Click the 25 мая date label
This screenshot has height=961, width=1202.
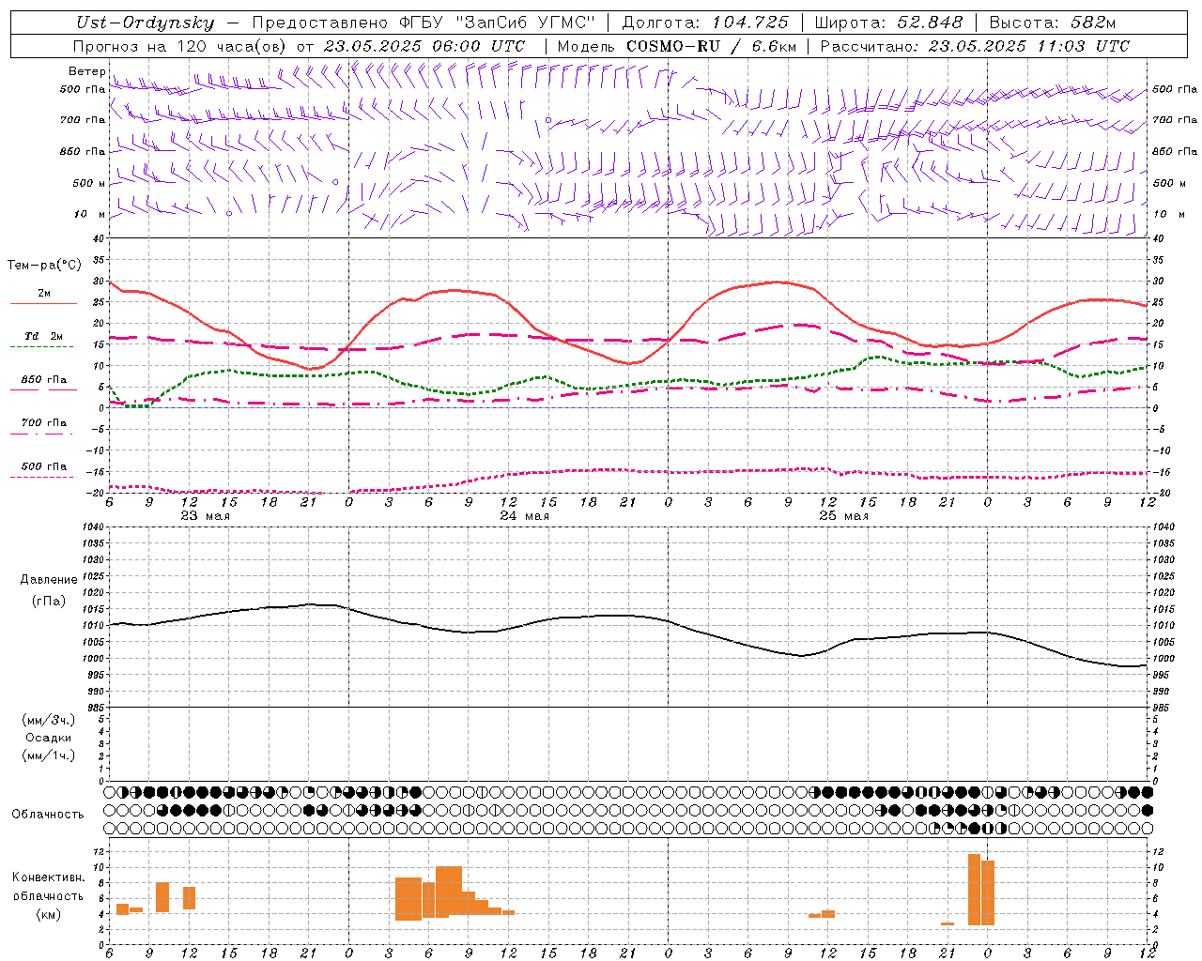[843, 516]
